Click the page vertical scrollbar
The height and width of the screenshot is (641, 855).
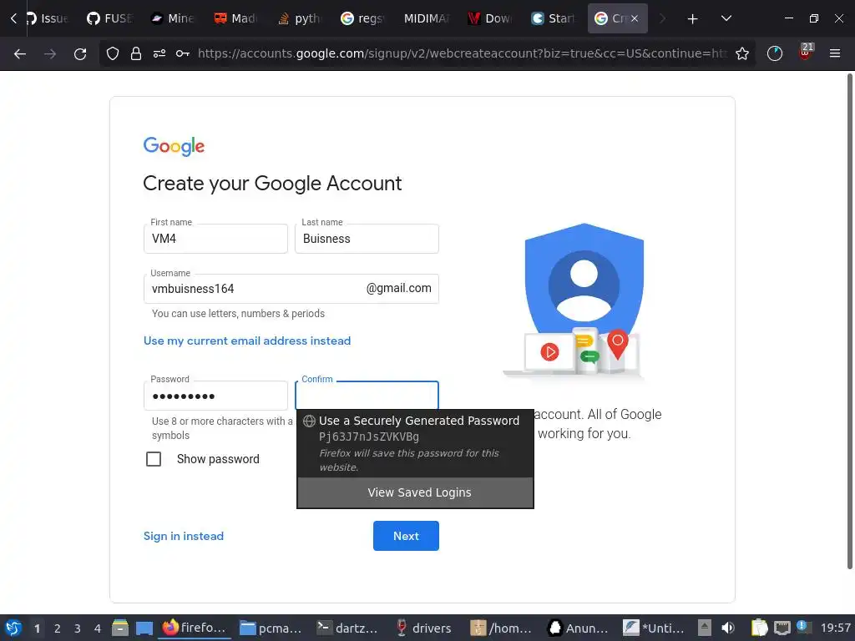[849, 321]
